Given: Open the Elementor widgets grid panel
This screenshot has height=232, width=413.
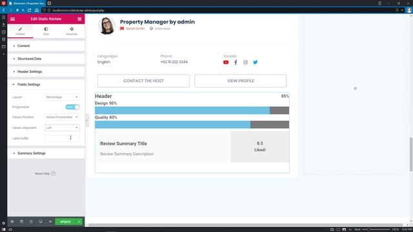Looking at the screenshot, I should 79,19.
